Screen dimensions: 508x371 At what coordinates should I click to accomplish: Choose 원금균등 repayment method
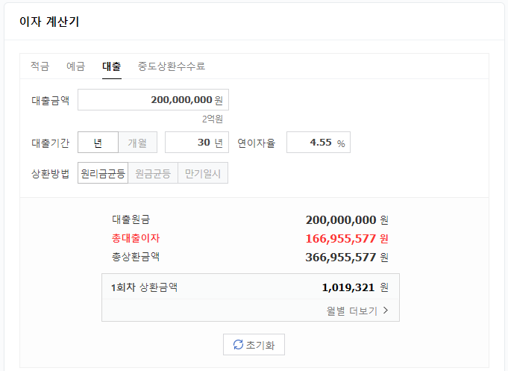tap(153, 173)
